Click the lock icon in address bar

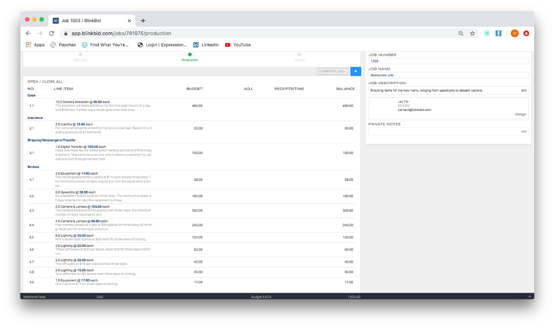66,33
